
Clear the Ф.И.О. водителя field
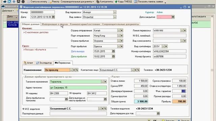point(103,109)
